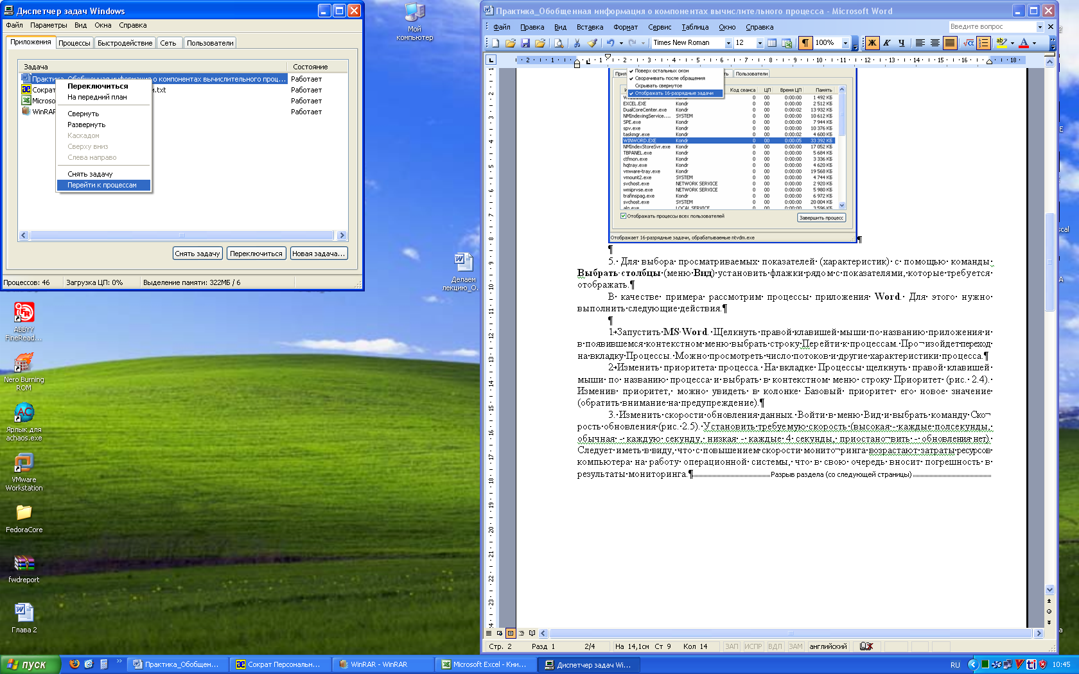This screenshot has height=674, width=1079.
Task: Toggle the ЗАП macro recording indicator
Action: pos(732,646)
